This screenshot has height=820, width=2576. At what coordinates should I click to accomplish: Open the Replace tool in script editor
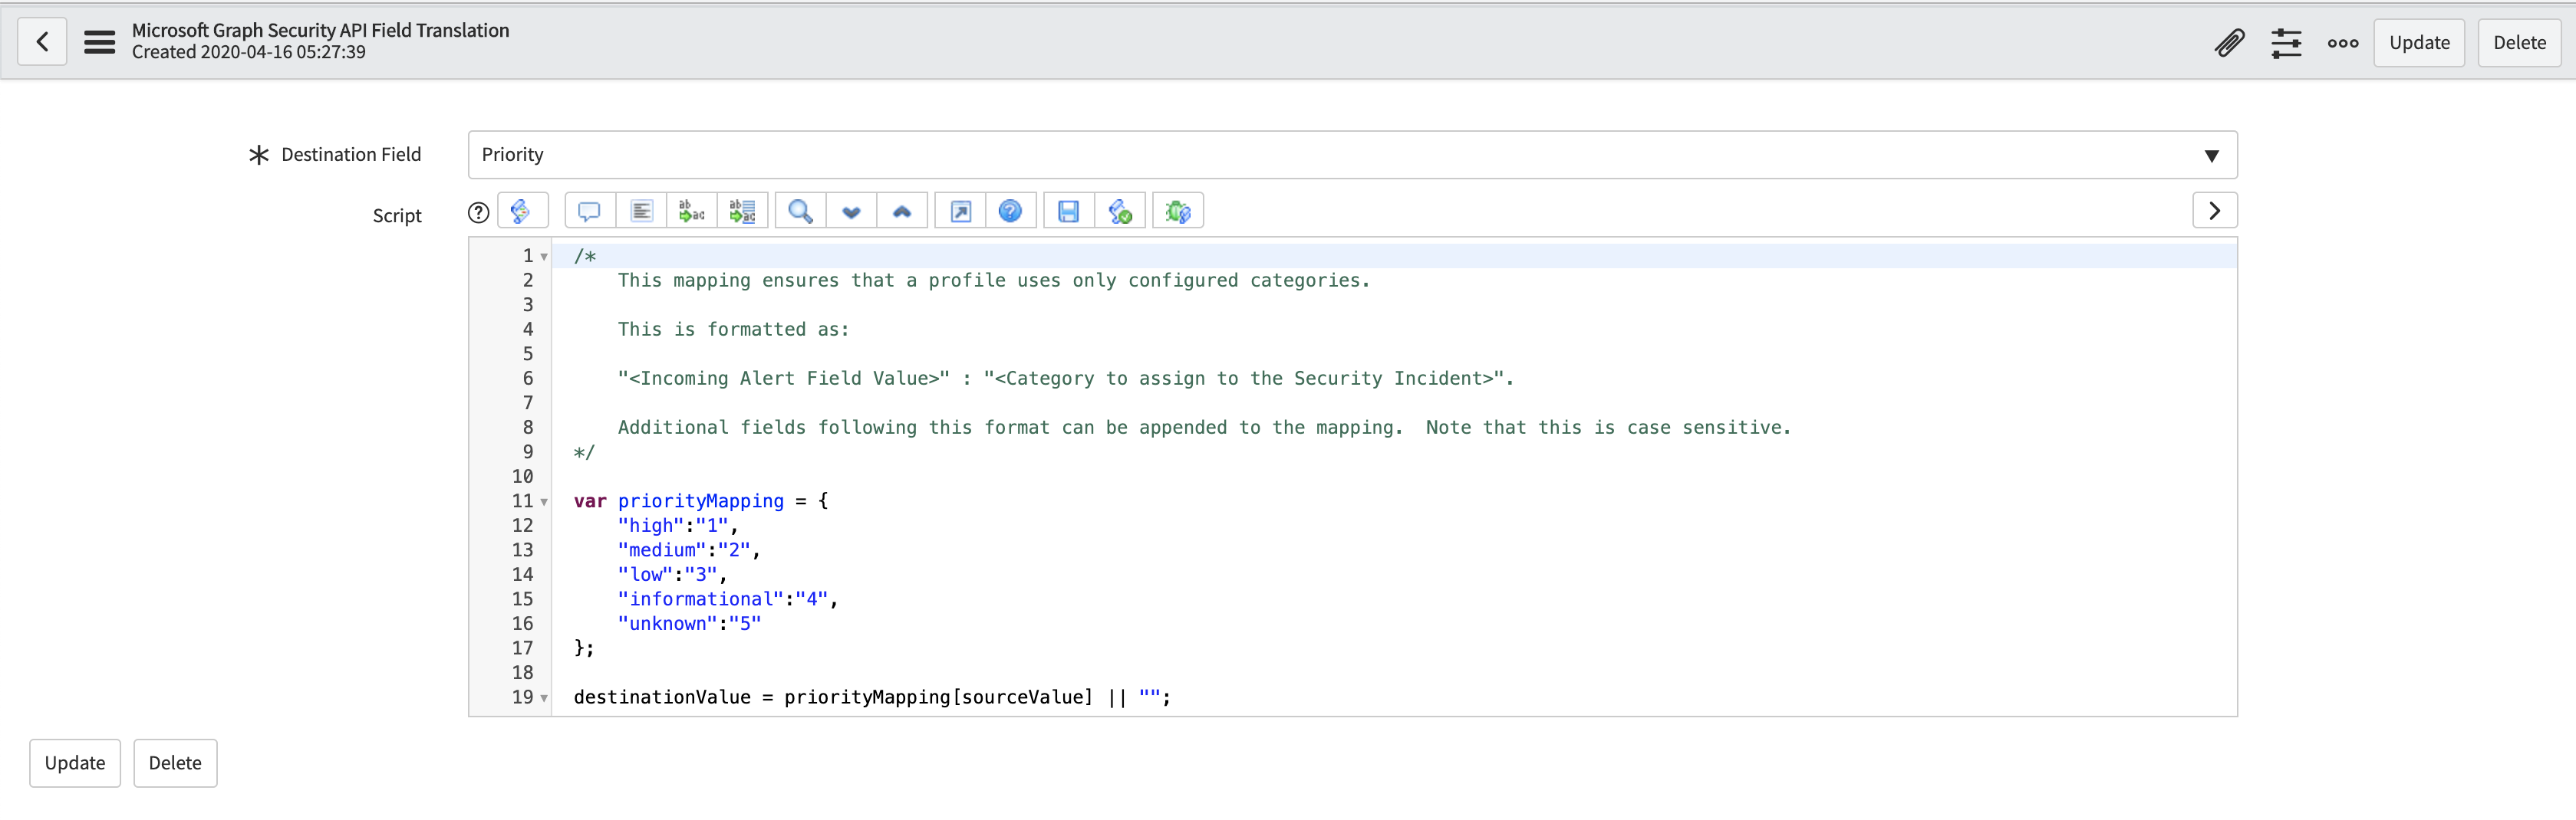692,211
